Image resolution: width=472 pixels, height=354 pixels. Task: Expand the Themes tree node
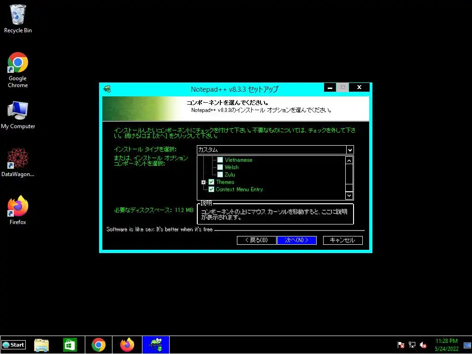point(203,182)
